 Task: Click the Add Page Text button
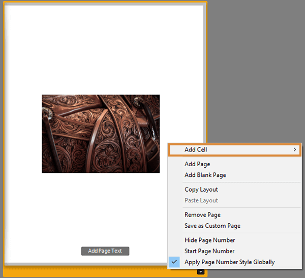[x=105, y=251]
